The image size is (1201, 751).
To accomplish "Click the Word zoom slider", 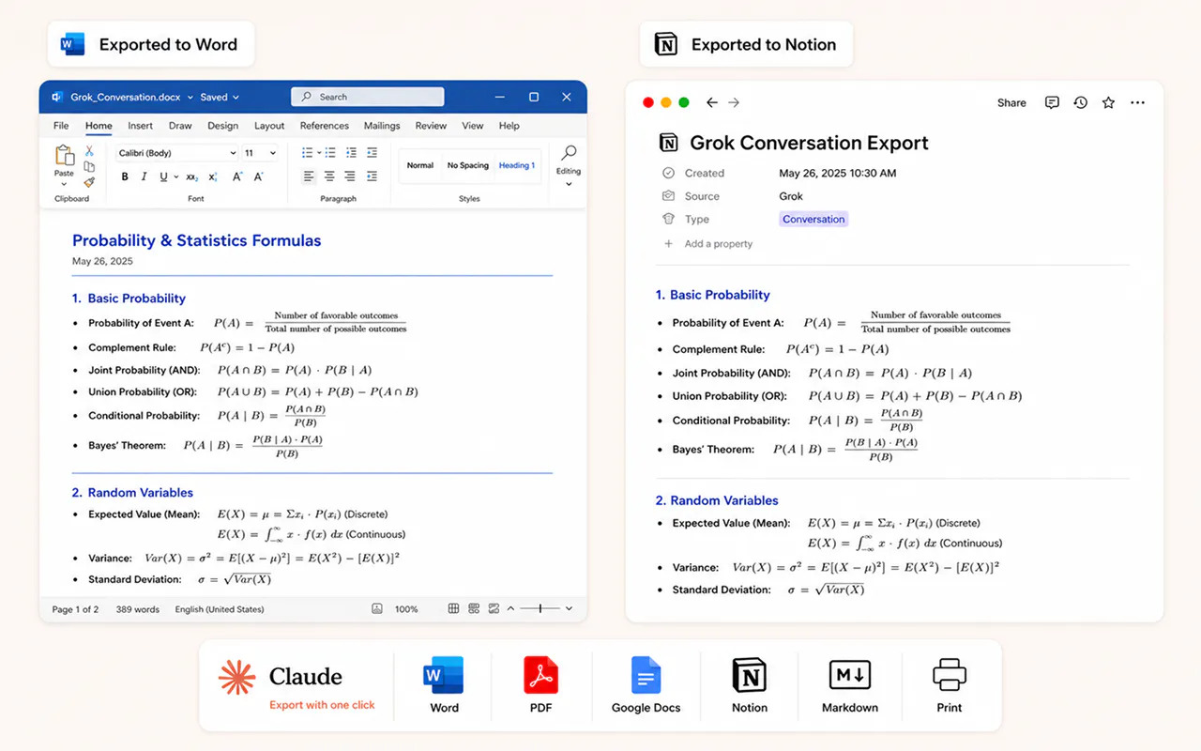I will pos(540,608).
